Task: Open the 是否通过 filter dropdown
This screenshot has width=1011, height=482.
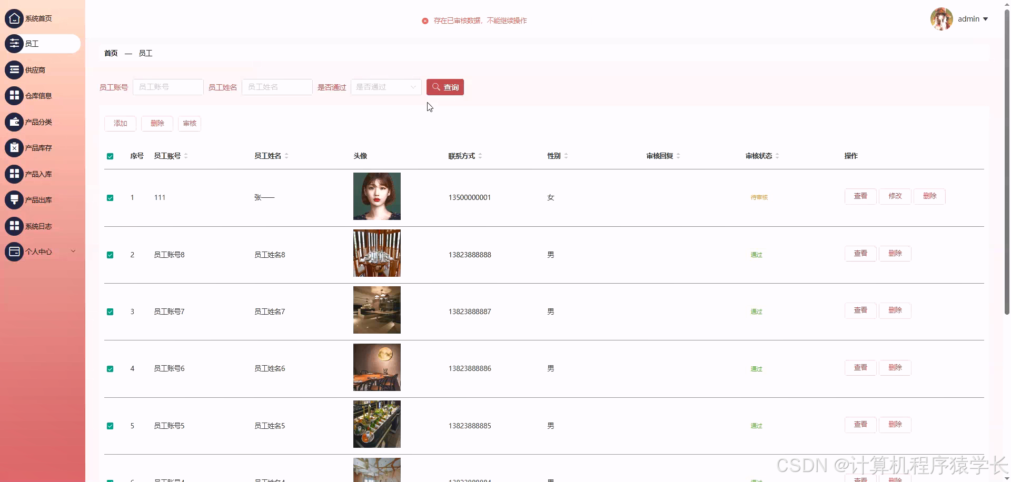Action: coord(386,87)
